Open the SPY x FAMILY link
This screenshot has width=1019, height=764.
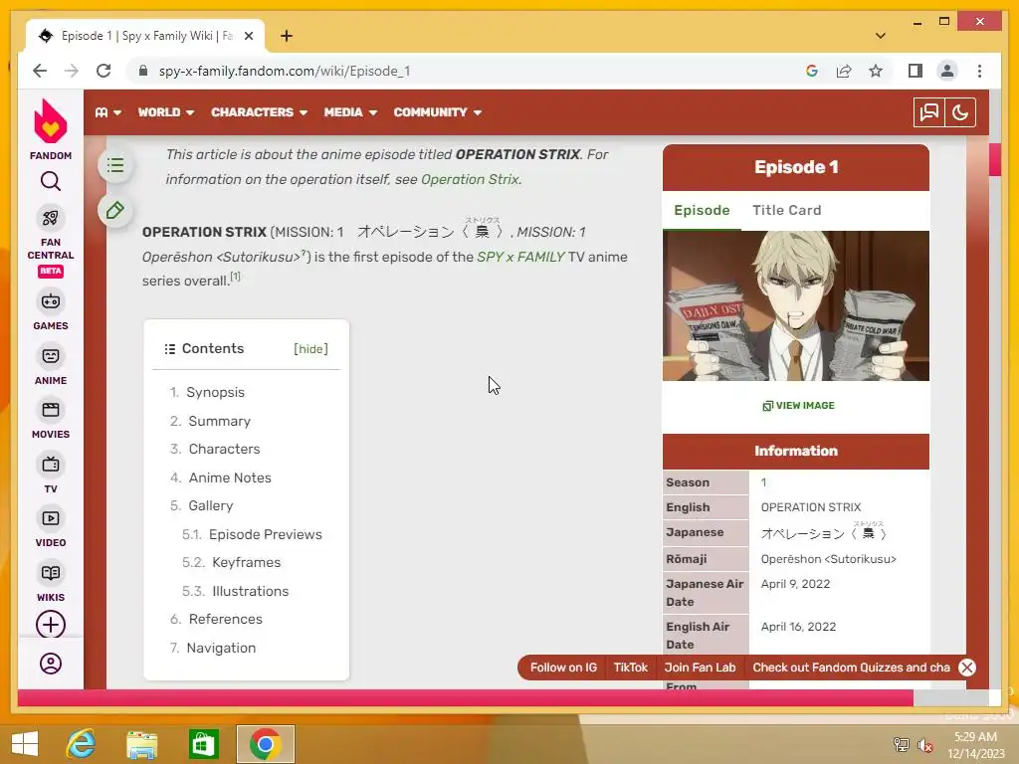pos(520,258)
